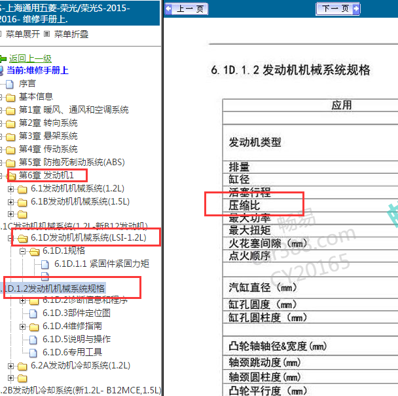Viewport: 398px width, 396px height.
Task: Open 第4章 传动系统
Action: [x=48, y=149]
